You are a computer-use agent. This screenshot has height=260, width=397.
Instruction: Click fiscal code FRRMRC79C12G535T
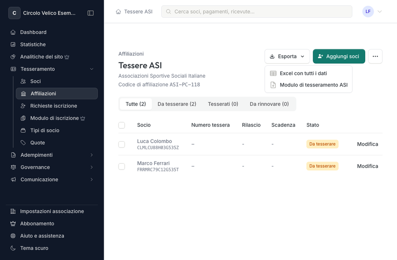point(158,170)
